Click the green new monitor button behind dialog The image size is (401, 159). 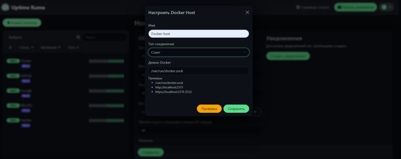click(x=22, y=23)
